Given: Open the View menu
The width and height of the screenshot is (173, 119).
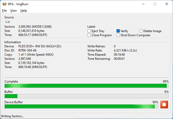Looking at the screenshot, I should click(13, 11).
